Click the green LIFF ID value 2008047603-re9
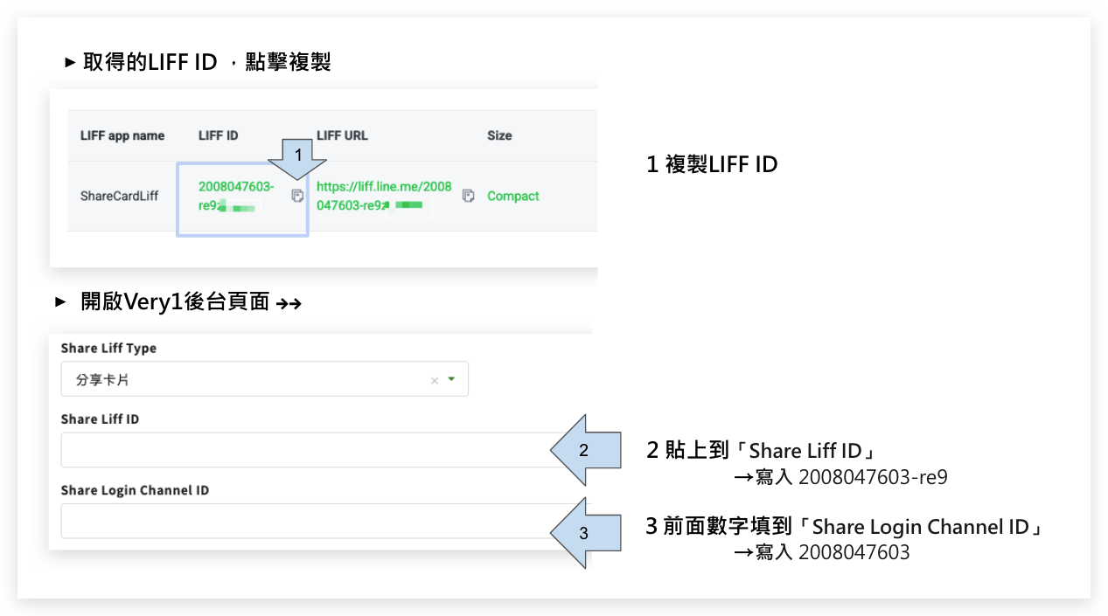Viewport: 1108px width, 616px height. click(x=235, y=187)
